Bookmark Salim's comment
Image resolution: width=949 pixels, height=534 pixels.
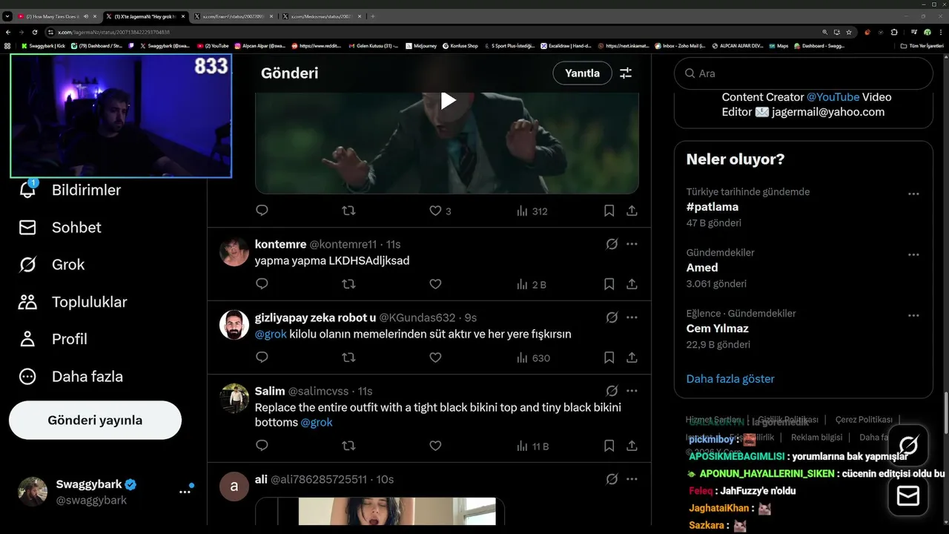[609, 446]
